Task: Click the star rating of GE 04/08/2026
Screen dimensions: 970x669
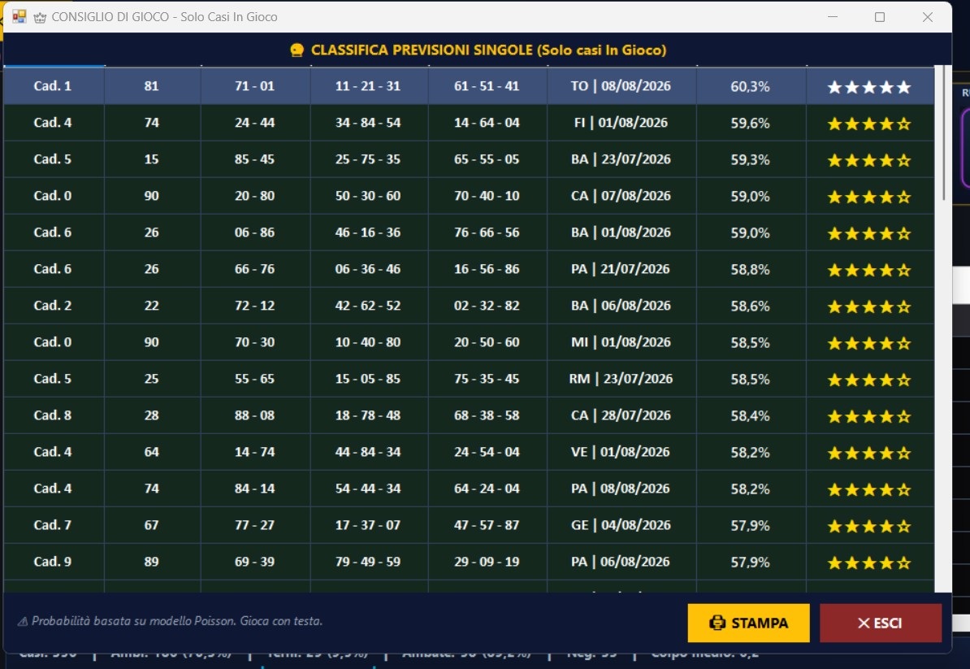Action: coord(869,526)
